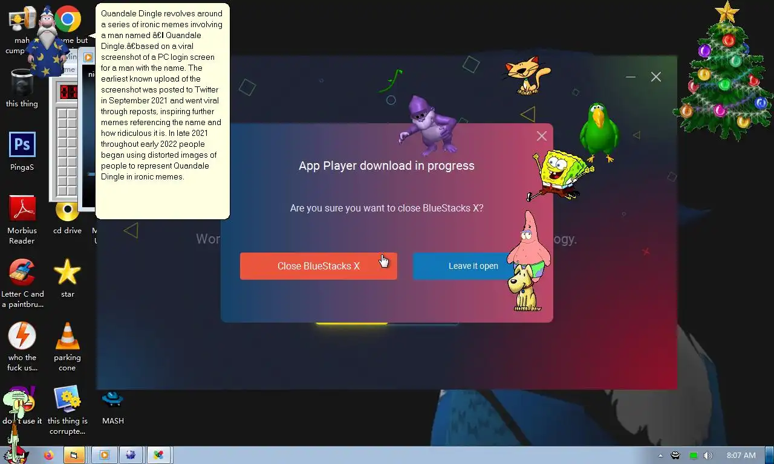Click the green square tray icon

click(x=693, y=456)
